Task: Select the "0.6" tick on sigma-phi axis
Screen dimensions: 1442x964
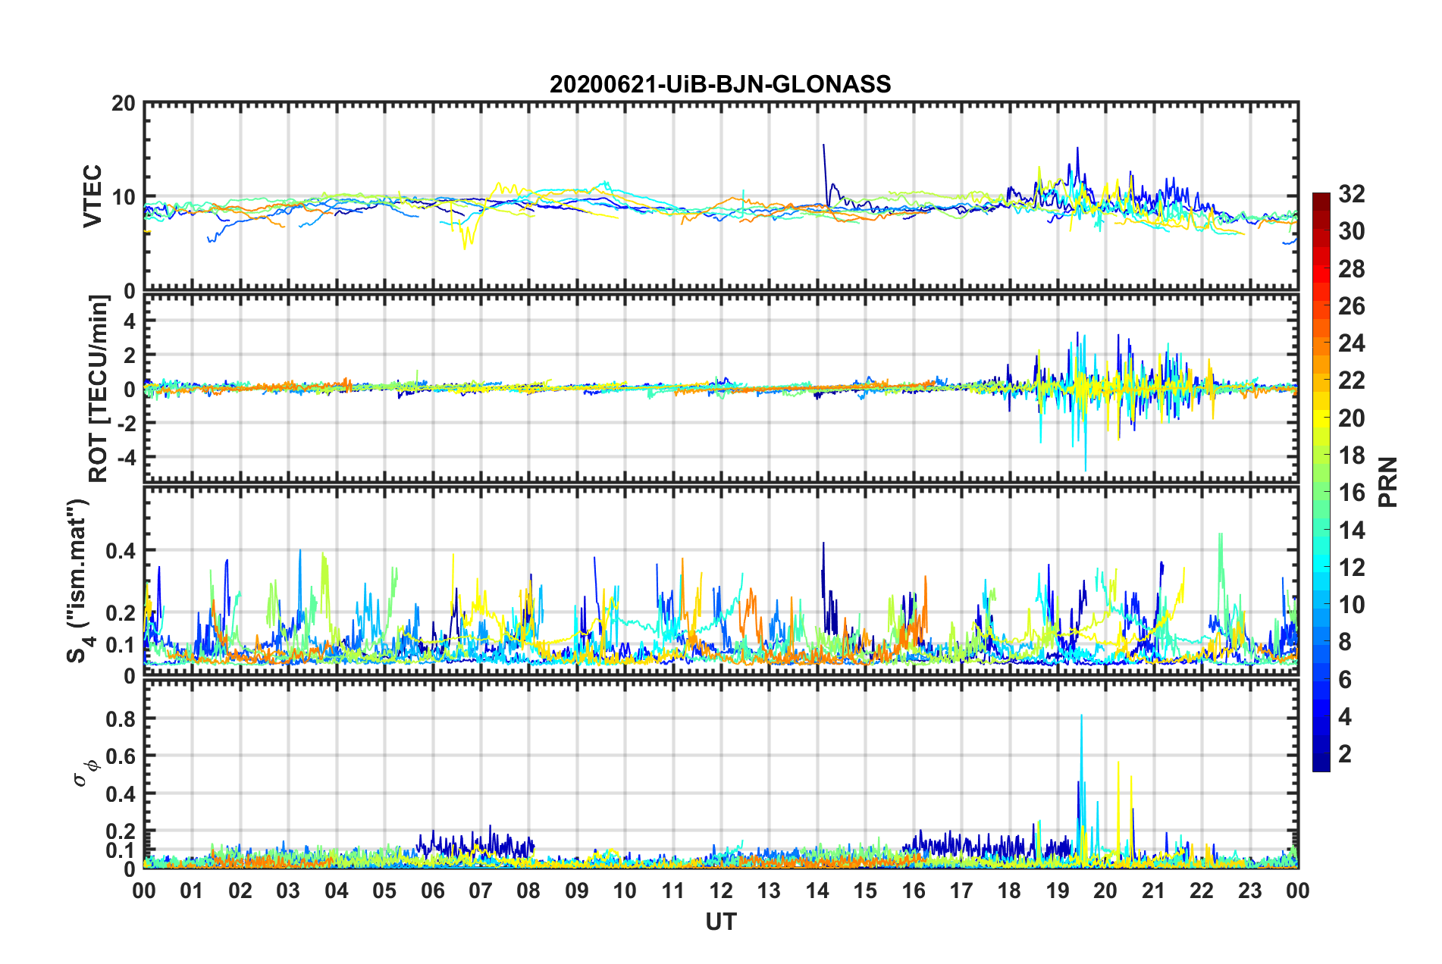Action: [121, 756]
